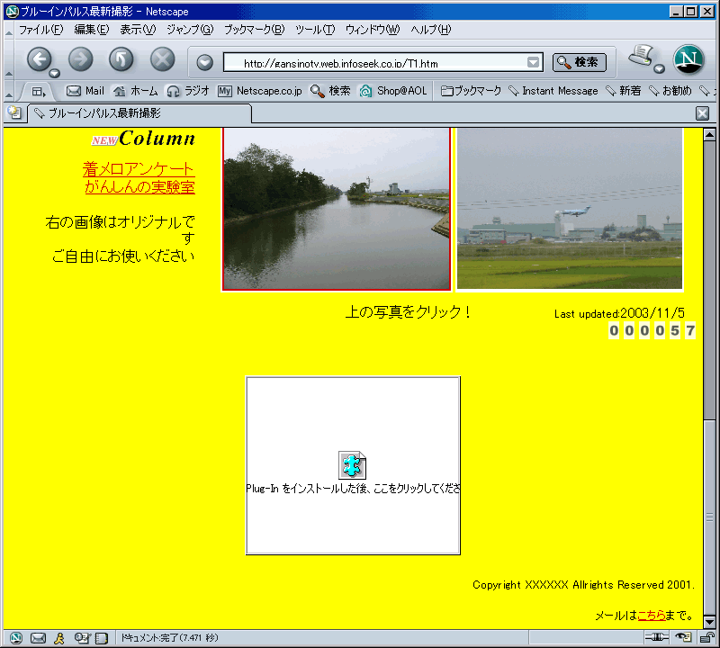Screen dimensions: 720x648
Task: Open the ジャンプ(G) menu
Action: click(x=190, y=30)
